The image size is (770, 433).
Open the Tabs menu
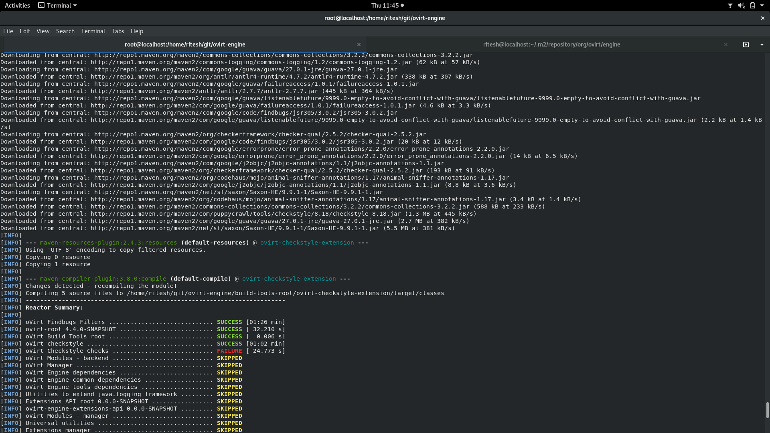[x=118, y=31]
